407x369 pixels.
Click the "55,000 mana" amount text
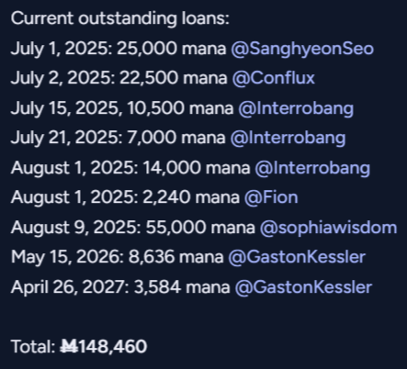[200, 228]
